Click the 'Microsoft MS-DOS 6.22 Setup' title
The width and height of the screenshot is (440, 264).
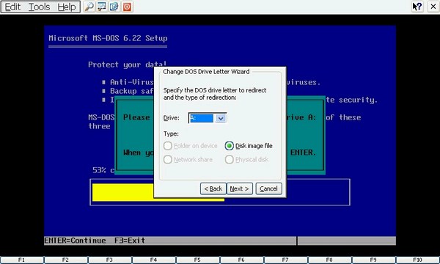108,38
